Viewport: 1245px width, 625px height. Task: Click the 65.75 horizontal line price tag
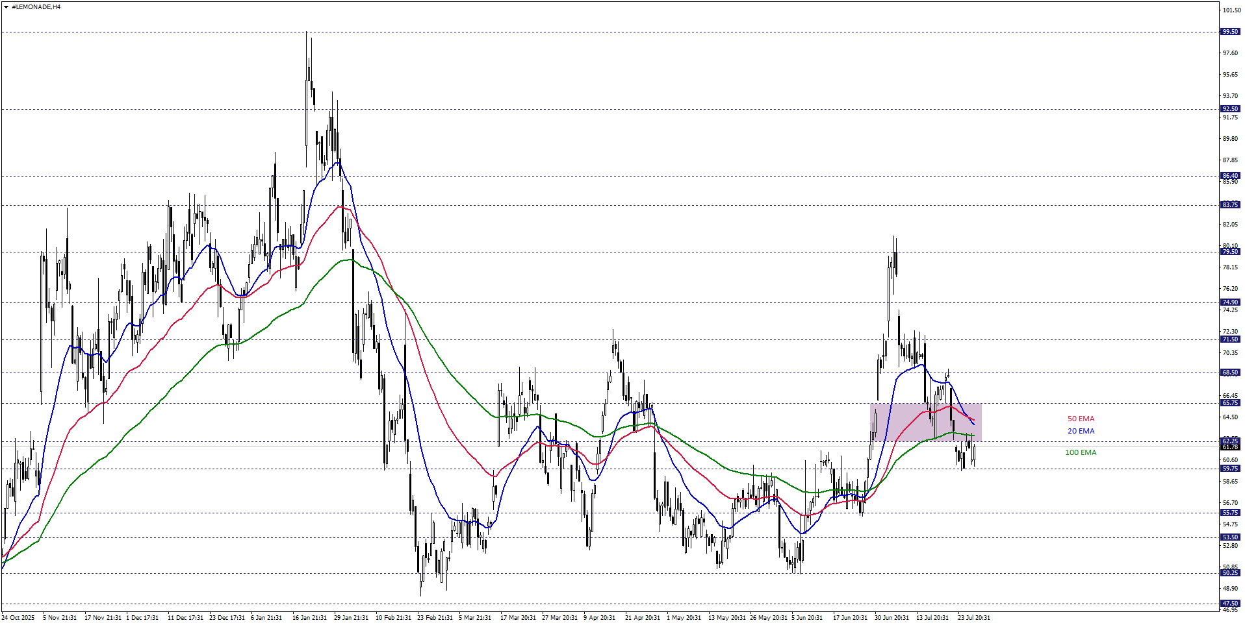click(x=1230, y=403)
